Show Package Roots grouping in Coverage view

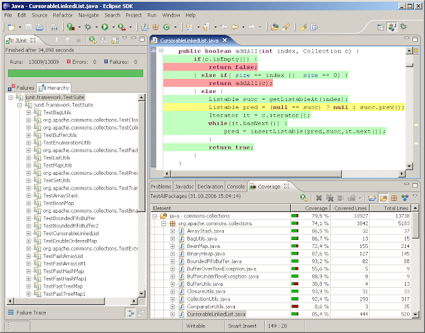coord(383,198)
